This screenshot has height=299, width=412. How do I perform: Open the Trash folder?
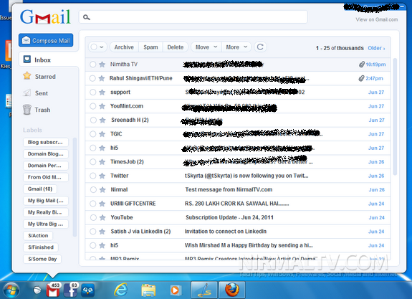tap(37, 110)
